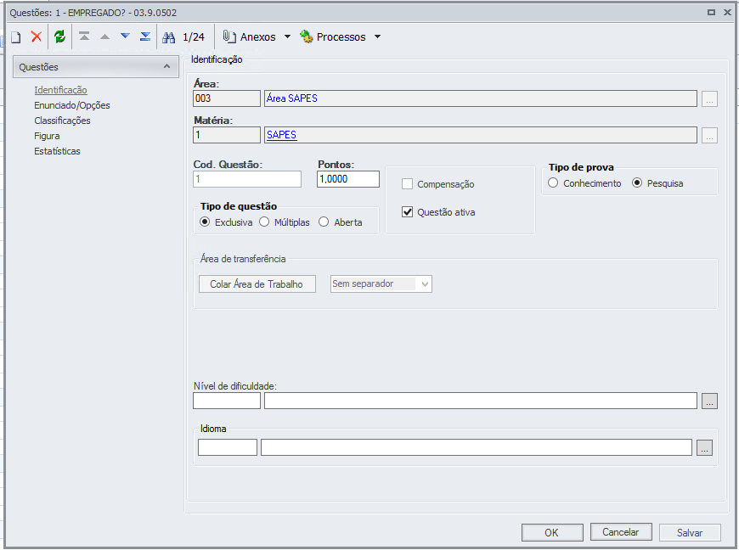Image resolution: width=739 pixels, height=550 pixels.
Task: Click the Salvar button
Action: (x=690, y=533)
